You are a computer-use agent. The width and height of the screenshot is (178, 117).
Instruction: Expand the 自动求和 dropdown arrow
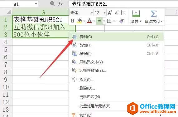pyautogui.click(x=162, y=21)
